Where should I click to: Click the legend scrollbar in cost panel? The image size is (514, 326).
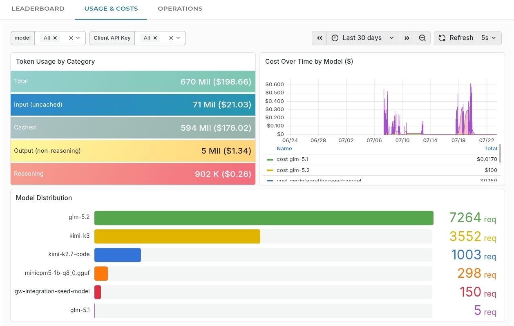[500, 153]
